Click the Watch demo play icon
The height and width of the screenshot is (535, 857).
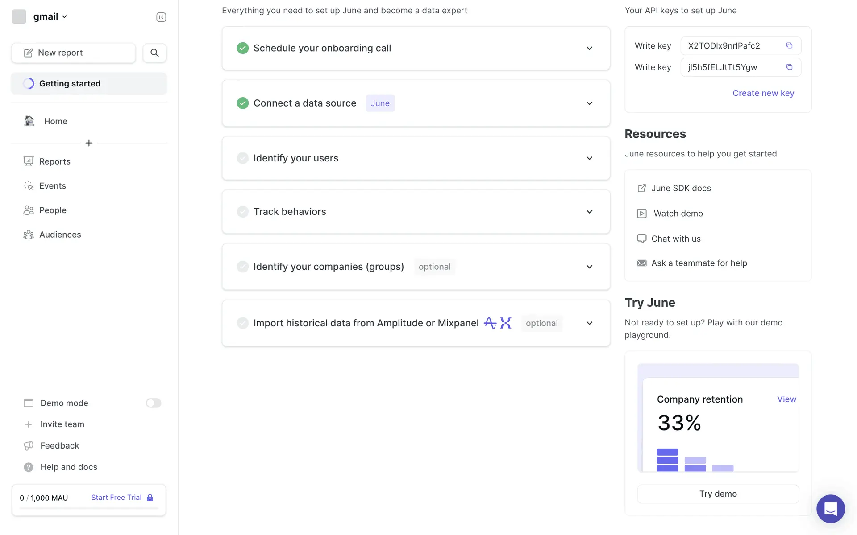coord(641,214)
